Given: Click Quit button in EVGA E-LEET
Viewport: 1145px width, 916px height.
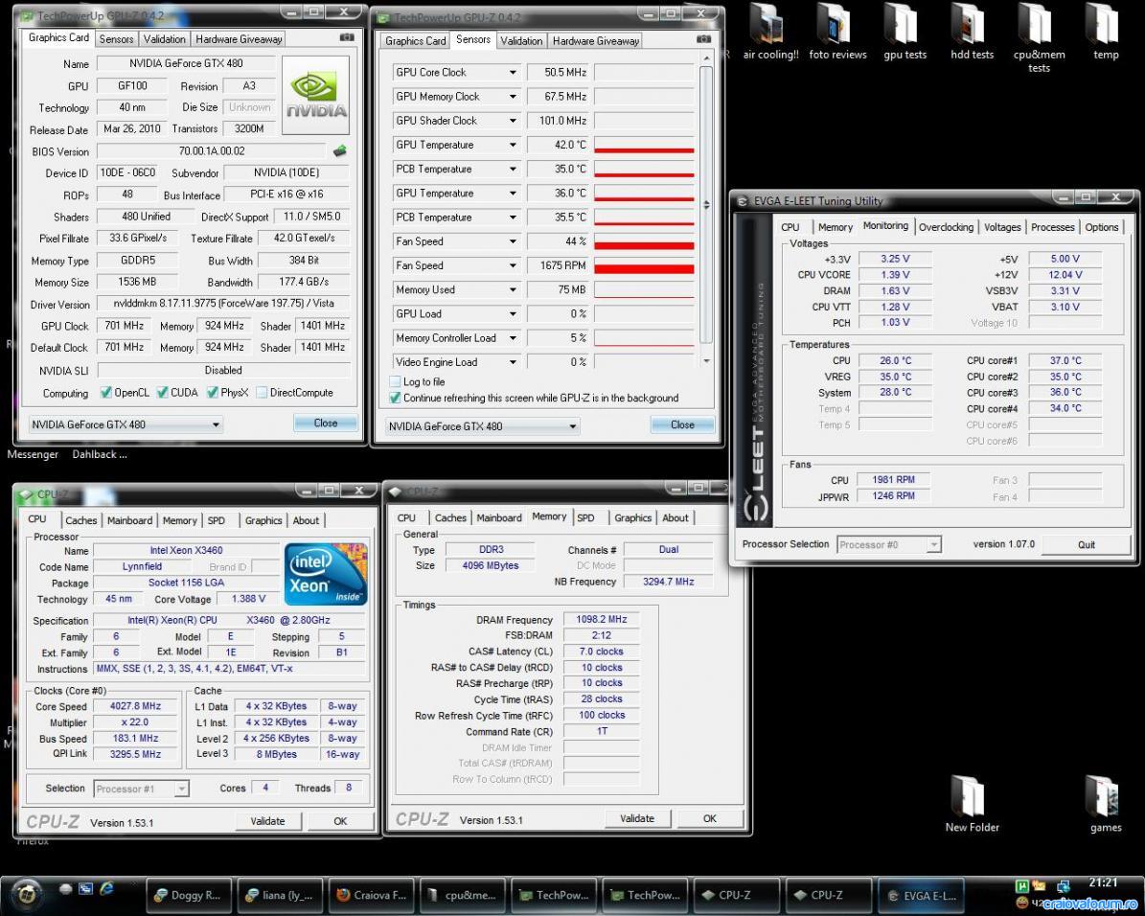Looking at the screenshot, I should [x=1086, y=544].
